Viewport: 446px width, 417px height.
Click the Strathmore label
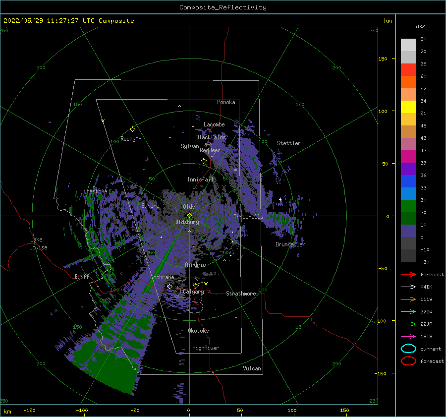241,294
